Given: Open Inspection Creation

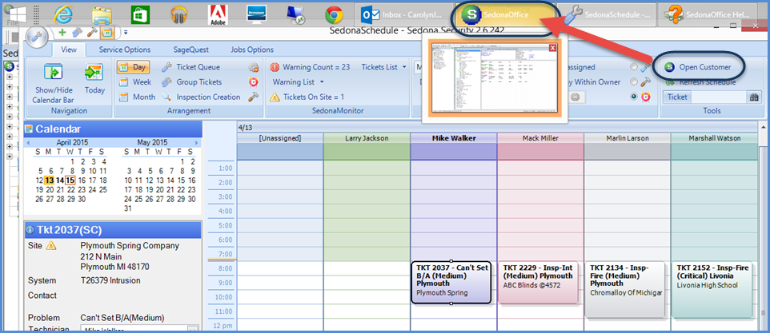Looking at the screenshot, I should pyautogui.click(x=202, y=97).
